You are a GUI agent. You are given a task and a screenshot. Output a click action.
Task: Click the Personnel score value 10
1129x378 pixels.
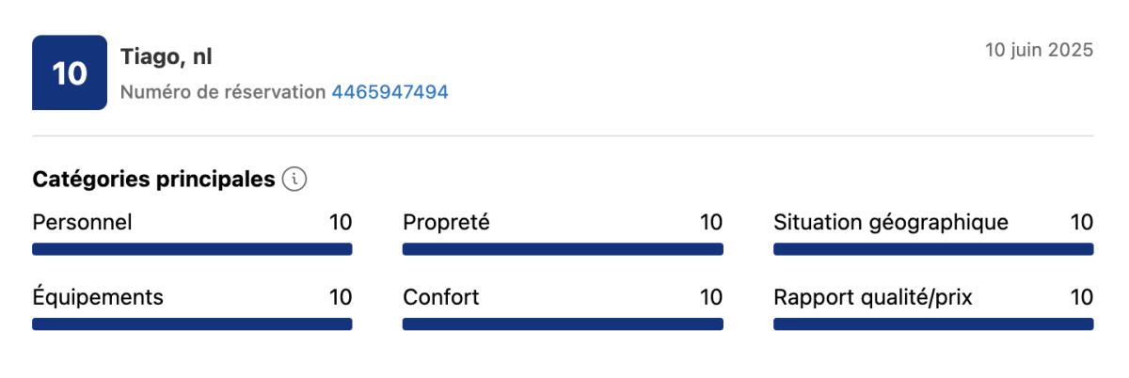click(341, 223)
